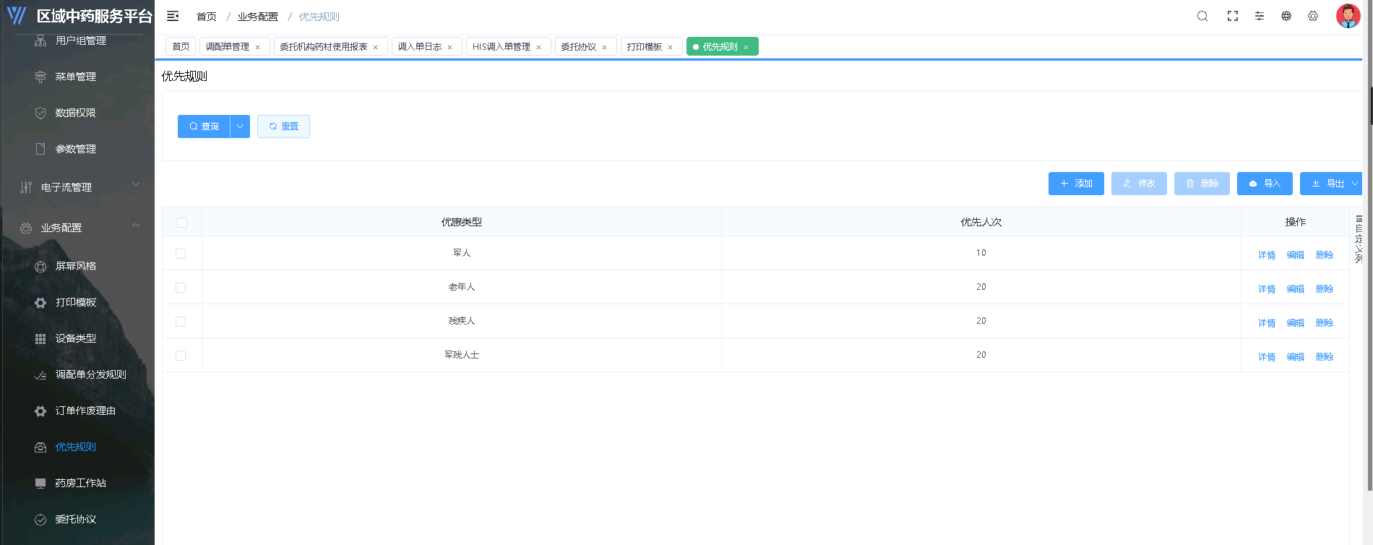Open 详情 for the 残疾人 row

click(1267, 323)
